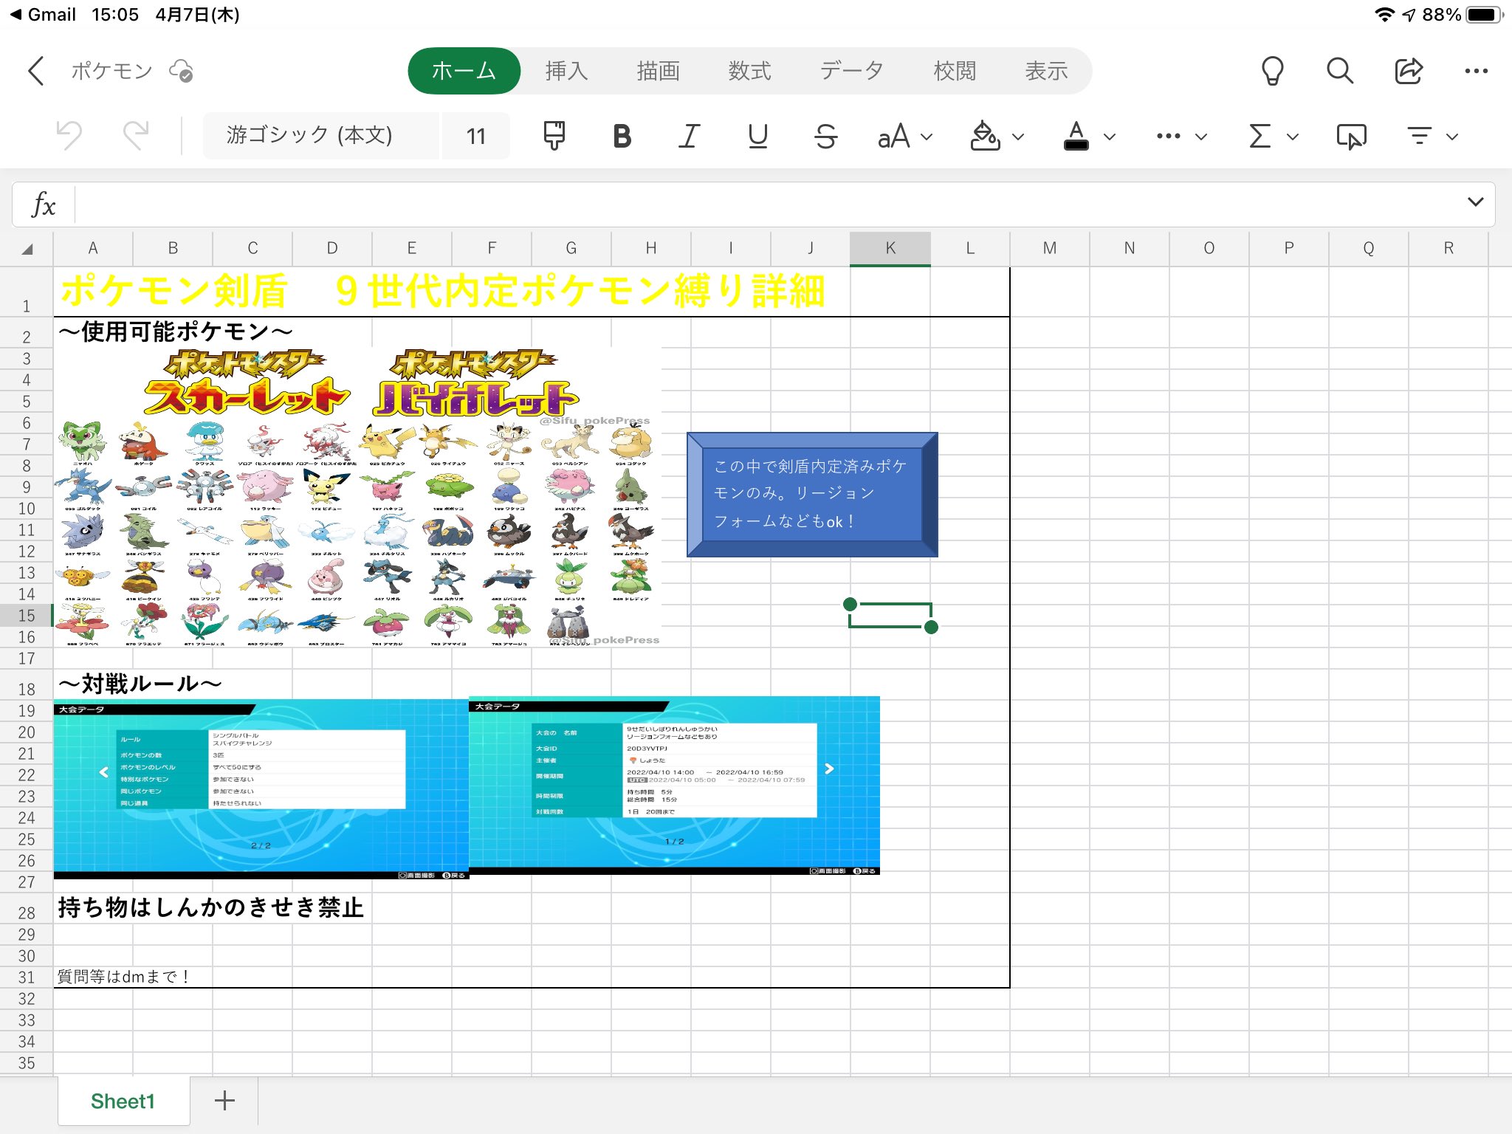The image size is (1512, 1134).
Task: Tap the touch selection mode icon
Action: point(1351,136)
